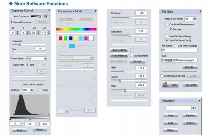This screenshot has width=209, height=138.
Task: Choose the blue fluorescence color swatch
Action: click(x=71, y=38)
